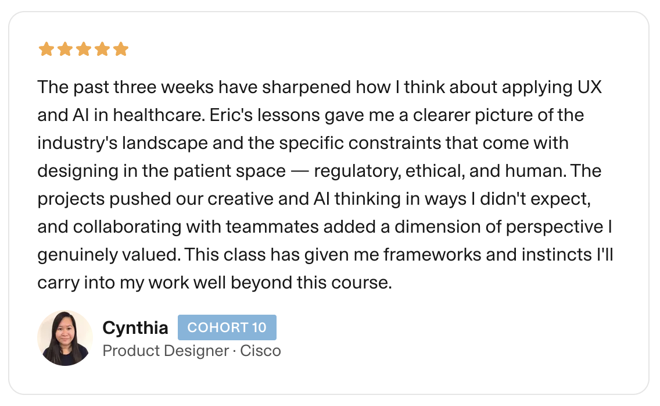Open Cynthia's profile photo

65,338
